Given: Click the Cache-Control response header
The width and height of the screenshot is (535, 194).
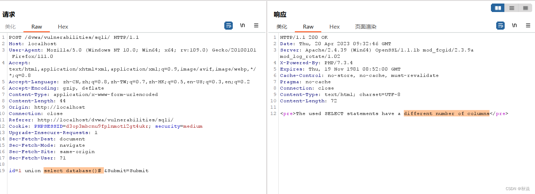Looking at the screenshot, I should tap(359, 75).
